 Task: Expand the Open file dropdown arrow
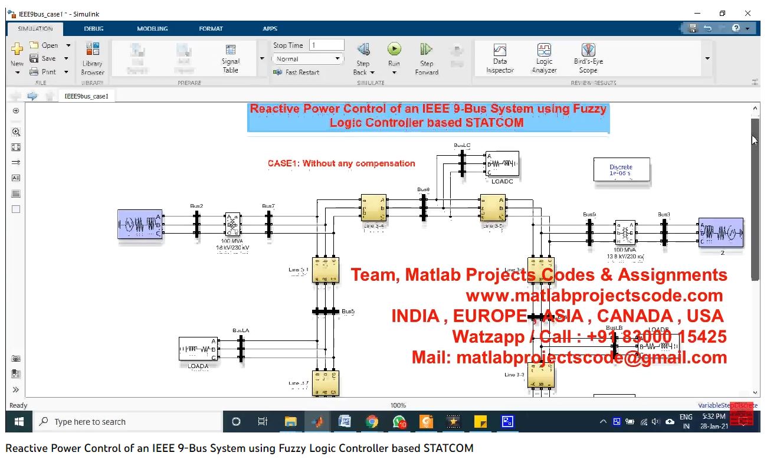coord(68,45)
